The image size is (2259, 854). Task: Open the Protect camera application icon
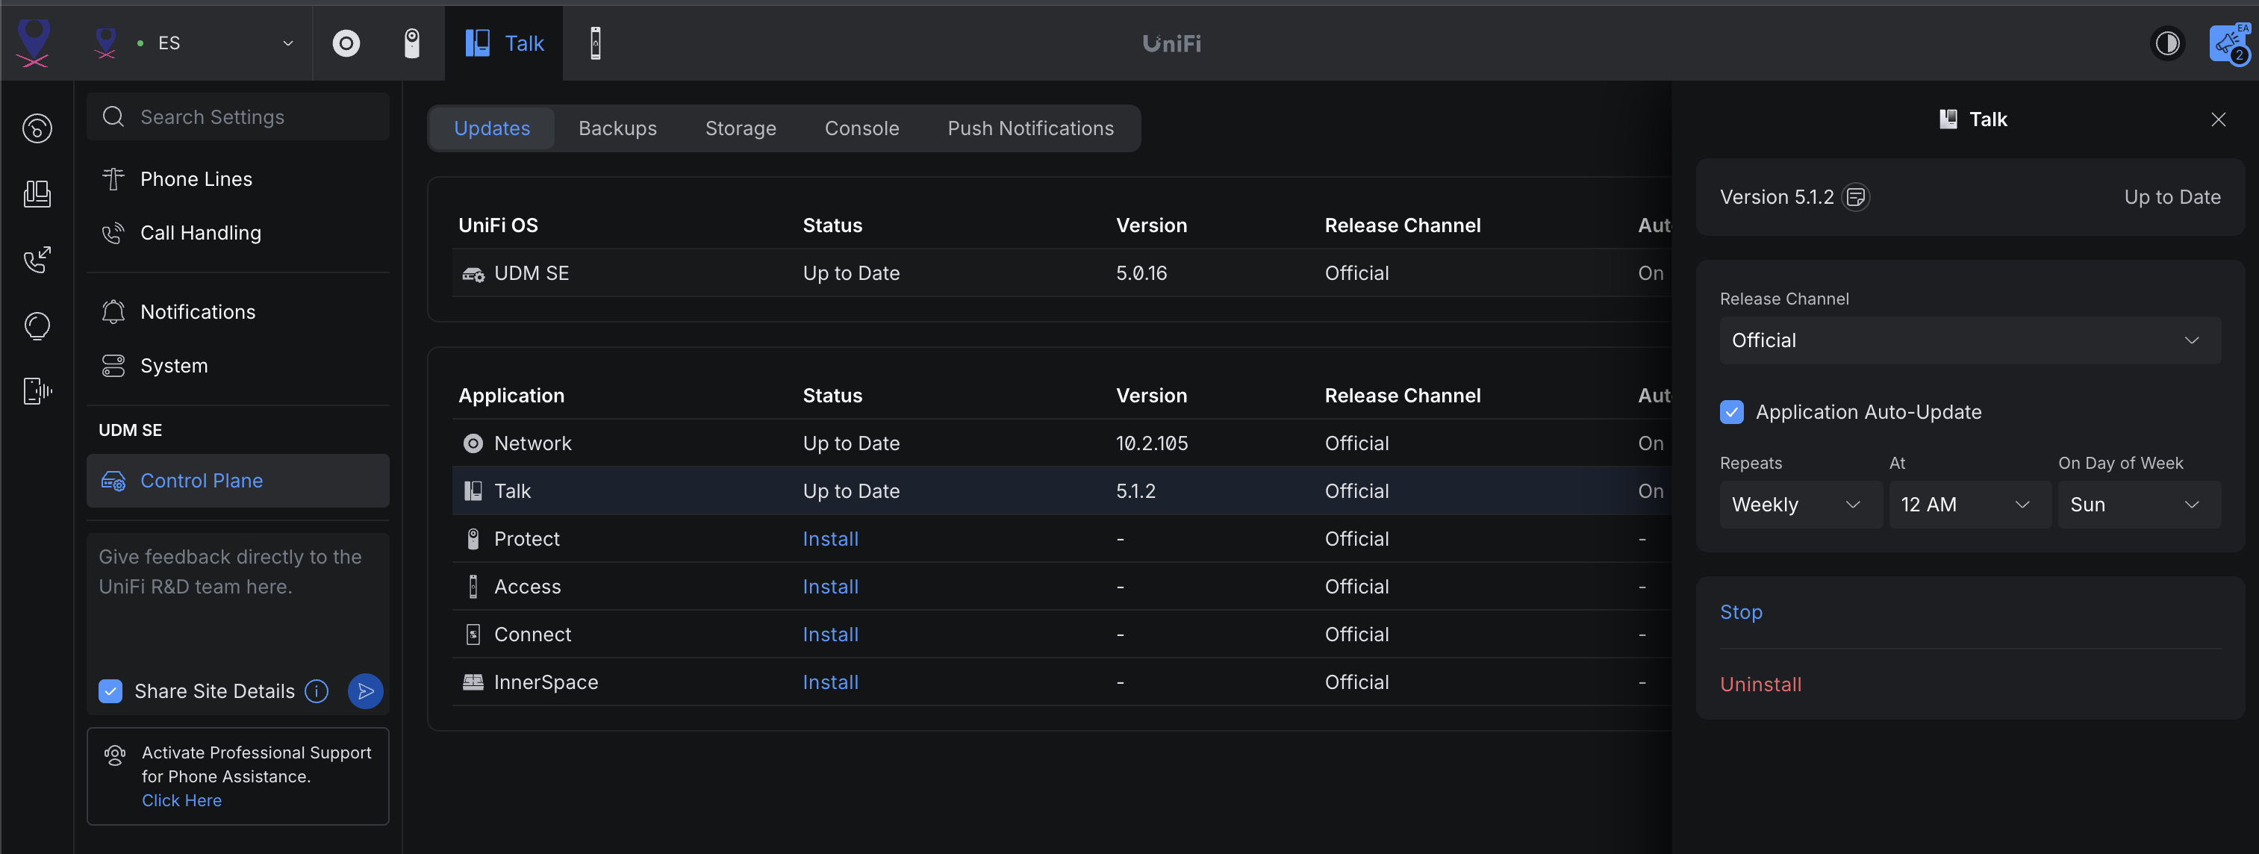[x=412, y=43]
